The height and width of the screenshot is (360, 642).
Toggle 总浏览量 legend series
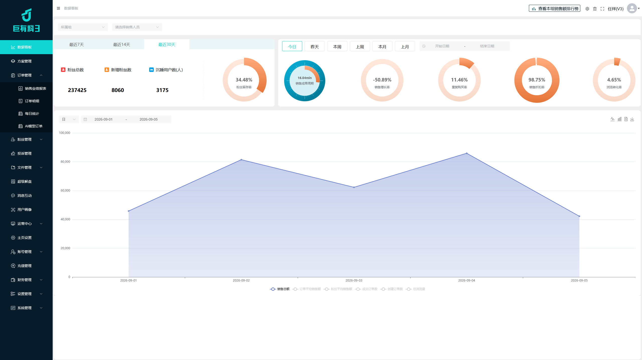[x=415, y=289]
